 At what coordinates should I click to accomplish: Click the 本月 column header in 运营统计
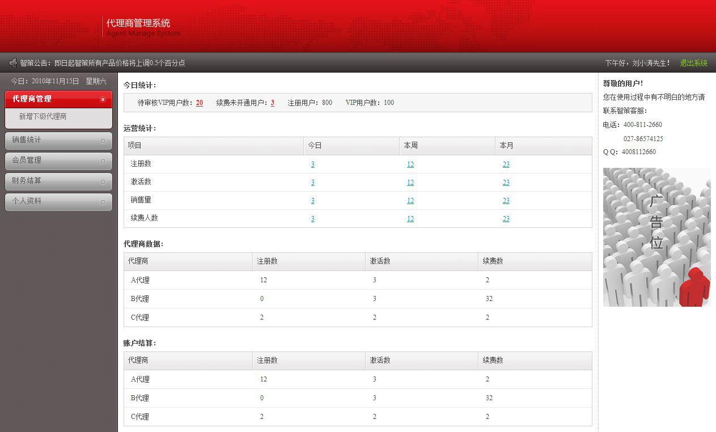click(x=544, y=146)
